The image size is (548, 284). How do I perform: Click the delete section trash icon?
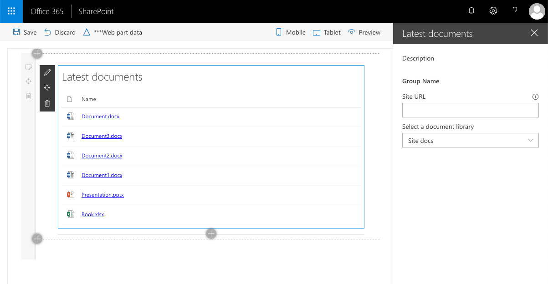click(x=28, y=96)
